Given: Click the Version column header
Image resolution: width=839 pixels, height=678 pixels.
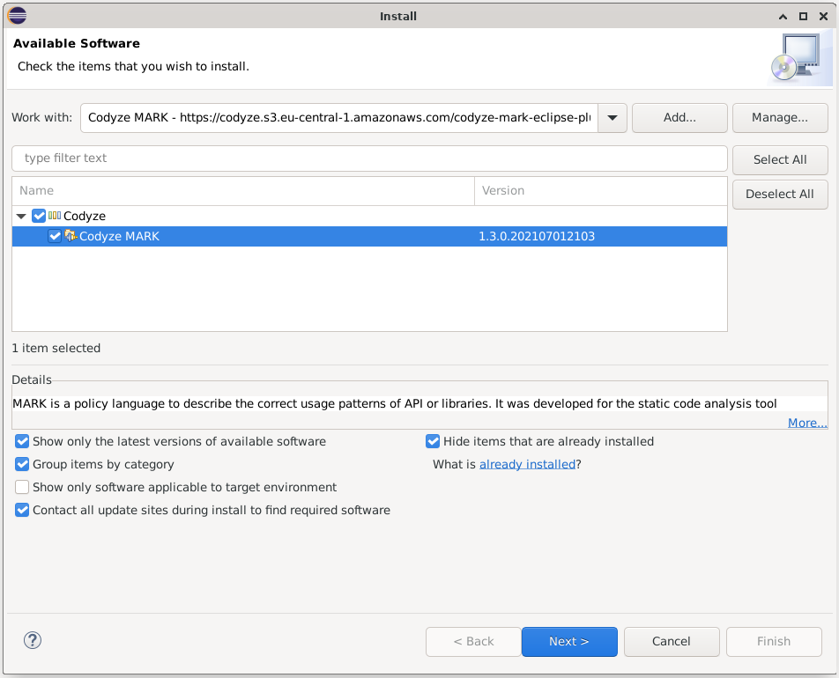Looking at the screenshot, I should click(x=599, y=190).
